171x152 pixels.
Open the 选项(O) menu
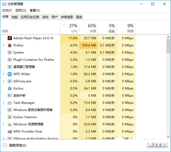(x=21, y=10)
